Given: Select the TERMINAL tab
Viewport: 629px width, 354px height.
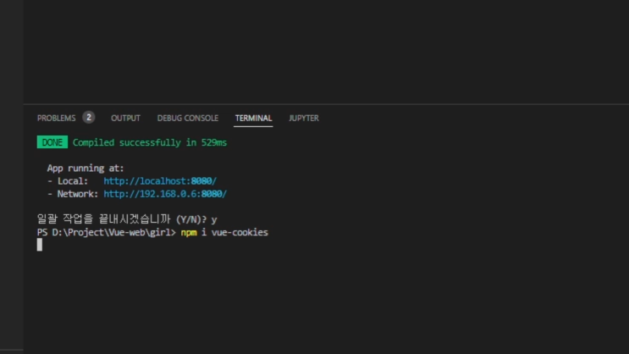Looking at the screenshot, I should click(x=253, y=118).
